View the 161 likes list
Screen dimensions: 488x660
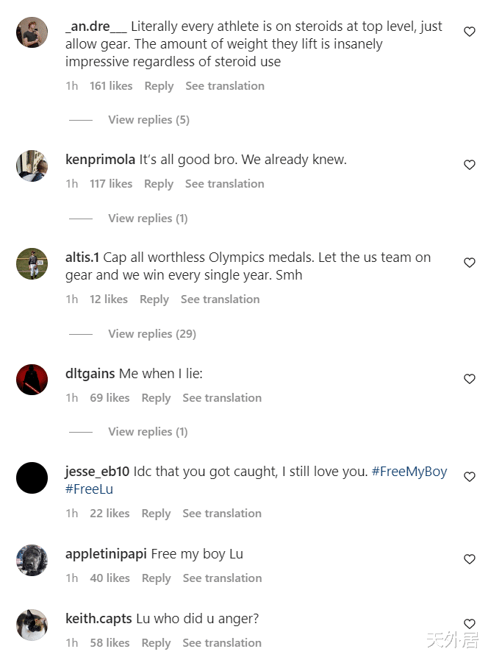pos(111,86)
